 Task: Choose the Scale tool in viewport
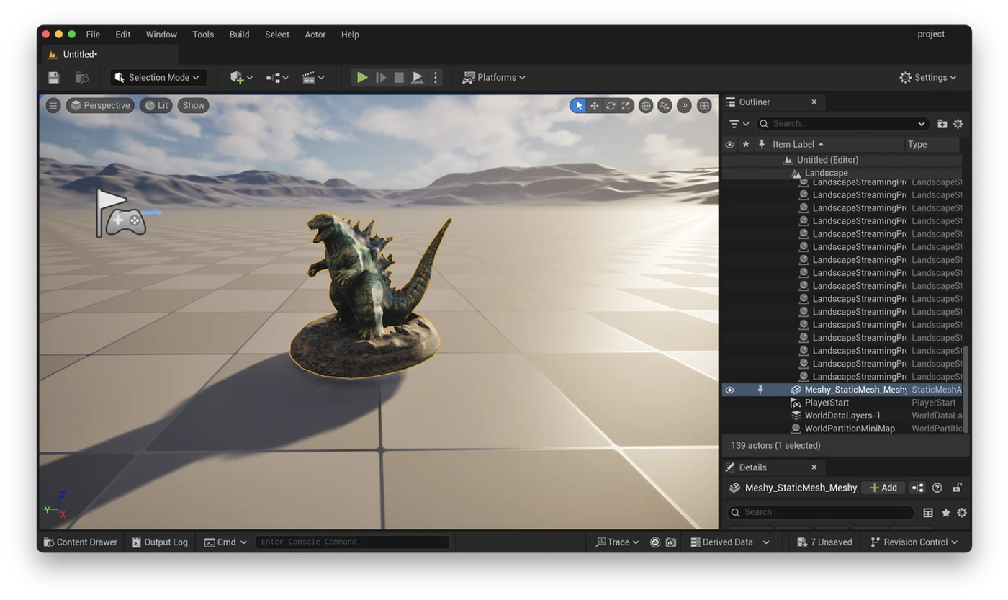[626, 106]
